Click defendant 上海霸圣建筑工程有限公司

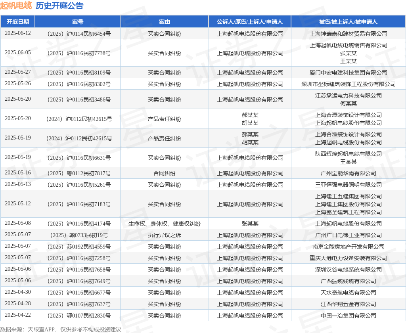pos(348,212)
